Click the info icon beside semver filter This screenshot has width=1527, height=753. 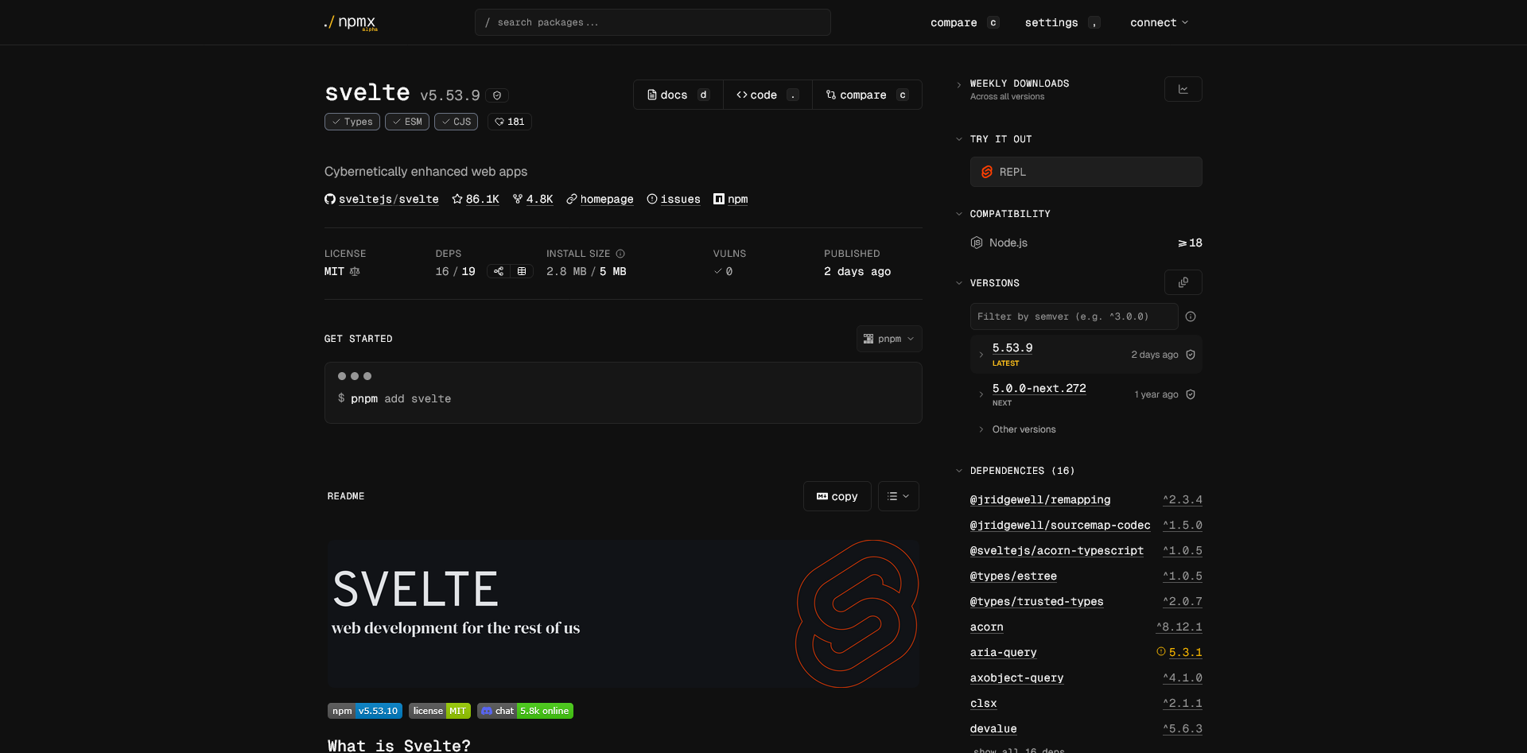(x=1191, y=316)
